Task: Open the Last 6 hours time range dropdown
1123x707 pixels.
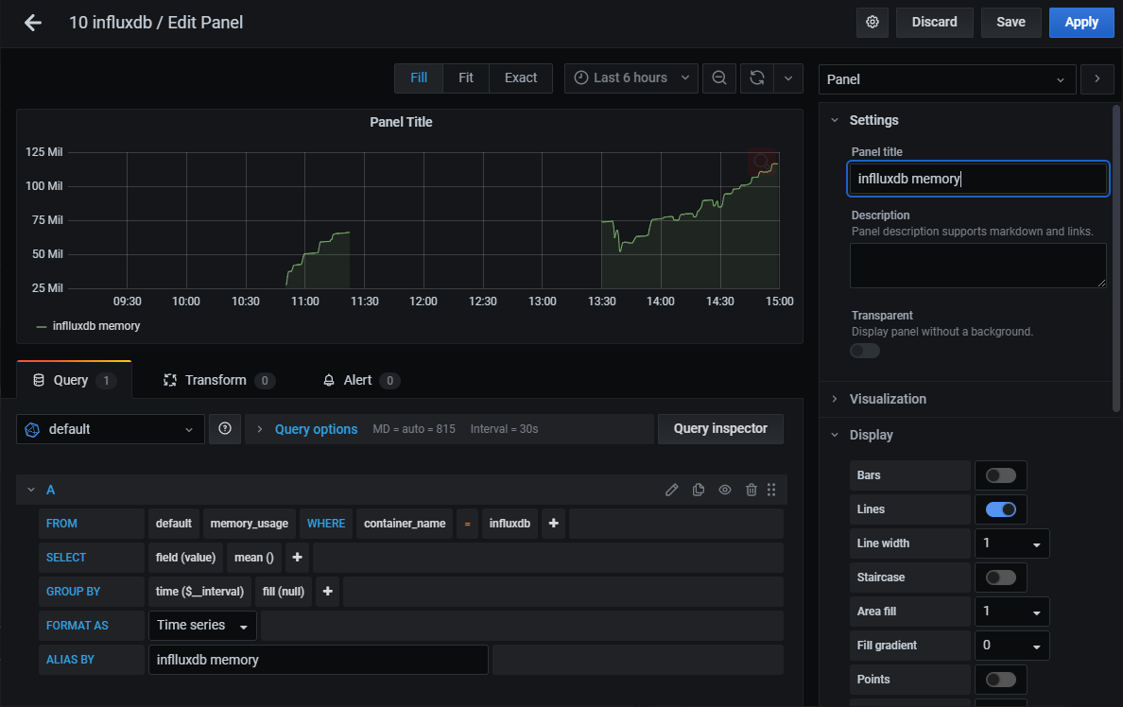Action: (x=631, y=78)
